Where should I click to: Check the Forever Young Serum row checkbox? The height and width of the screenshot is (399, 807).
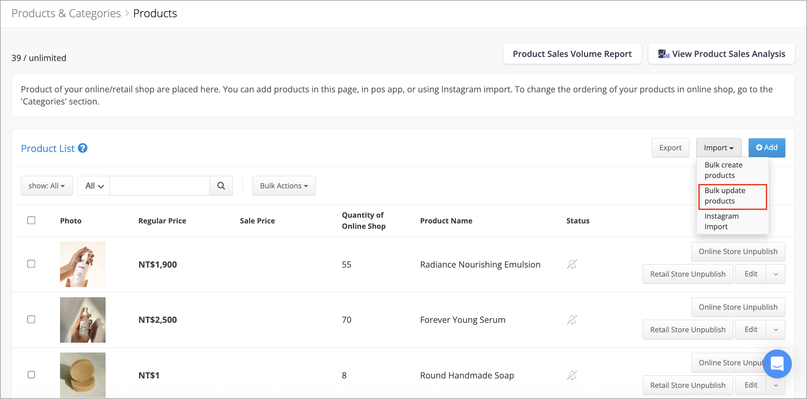(31, 319)
